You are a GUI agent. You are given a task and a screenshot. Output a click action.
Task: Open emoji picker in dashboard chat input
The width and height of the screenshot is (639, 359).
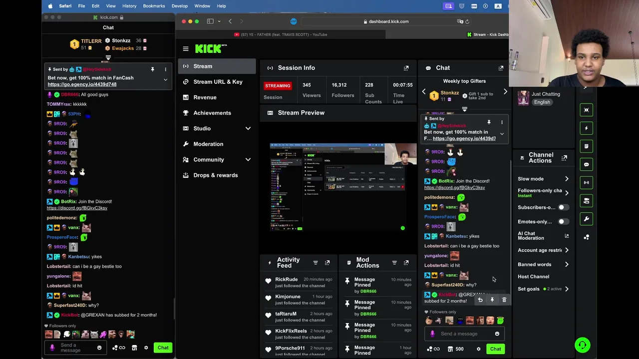[x=497, y=334]
